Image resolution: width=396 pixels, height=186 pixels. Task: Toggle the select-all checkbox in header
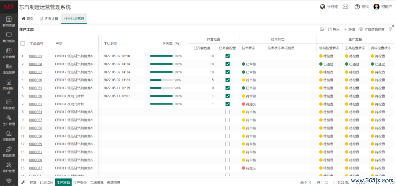(x=23, y=43)
